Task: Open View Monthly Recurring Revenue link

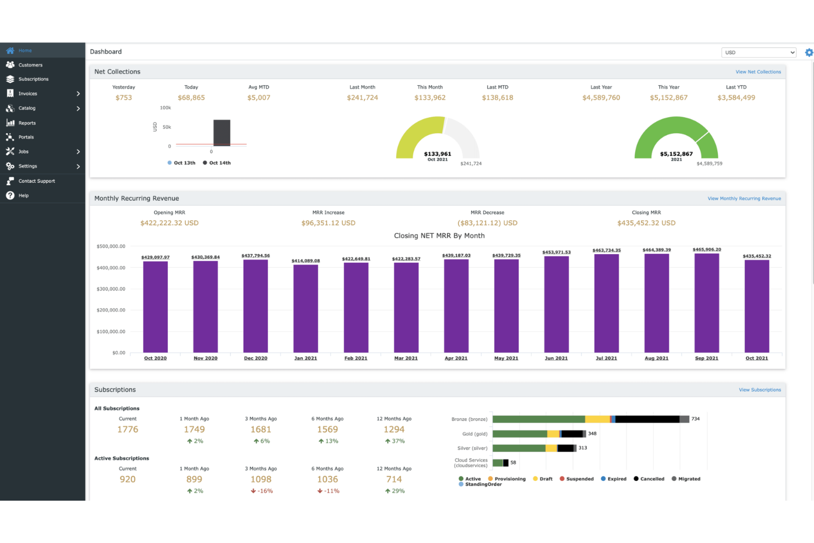Action: (744, 199)
